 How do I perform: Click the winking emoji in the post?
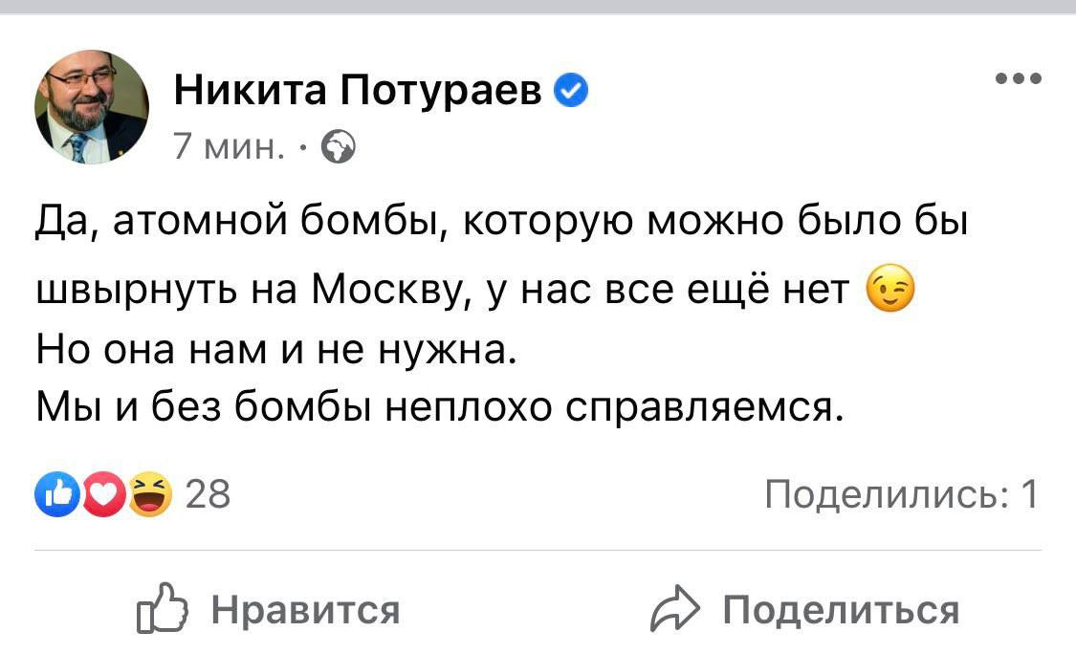click(x=890, y=289)
